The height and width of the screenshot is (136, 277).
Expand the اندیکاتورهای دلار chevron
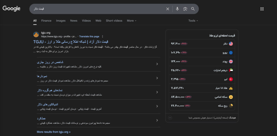click(157, 106)
